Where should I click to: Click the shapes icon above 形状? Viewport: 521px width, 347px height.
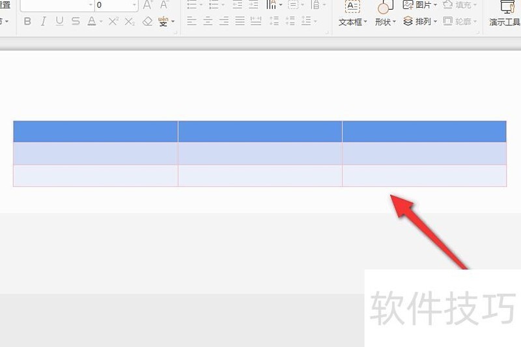point(386,6)
